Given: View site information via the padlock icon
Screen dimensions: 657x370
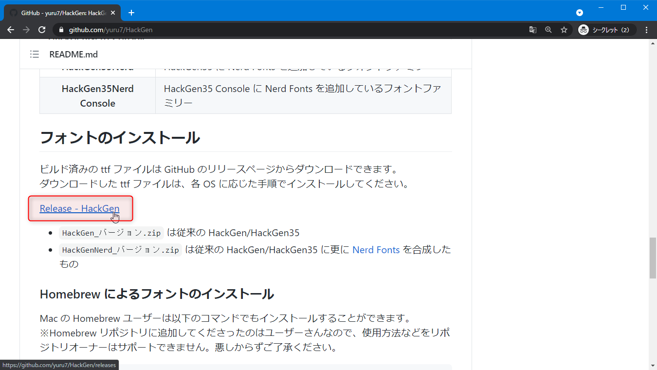Looking at the screenshot, I should [x=61, y=30].
